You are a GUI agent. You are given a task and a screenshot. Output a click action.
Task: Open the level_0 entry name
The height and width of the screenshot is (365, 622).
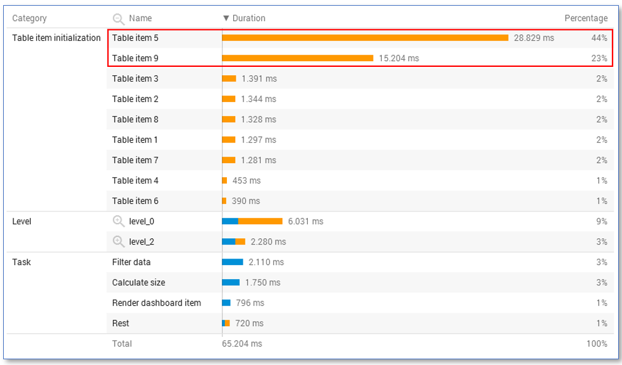[x=141, y=222]
